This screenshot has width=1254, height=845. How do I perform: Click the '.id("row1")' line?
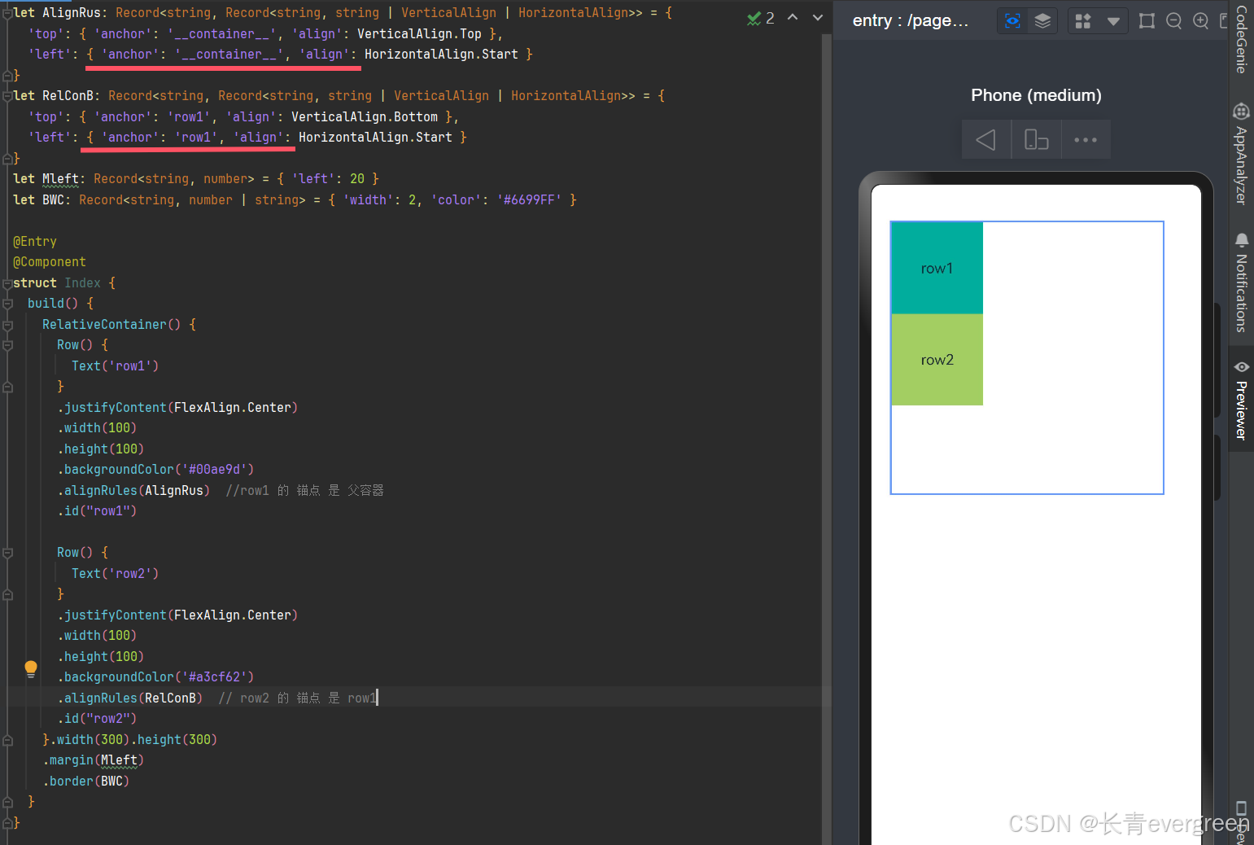pos(97,510)
